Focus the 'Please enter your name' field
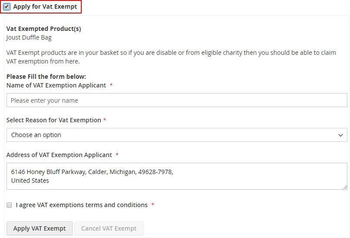The width and height of the screenshot is (350, 238). (x=177, y=100)
